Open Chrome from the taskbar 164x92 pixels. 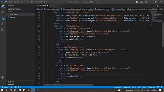tap(29, 90)
